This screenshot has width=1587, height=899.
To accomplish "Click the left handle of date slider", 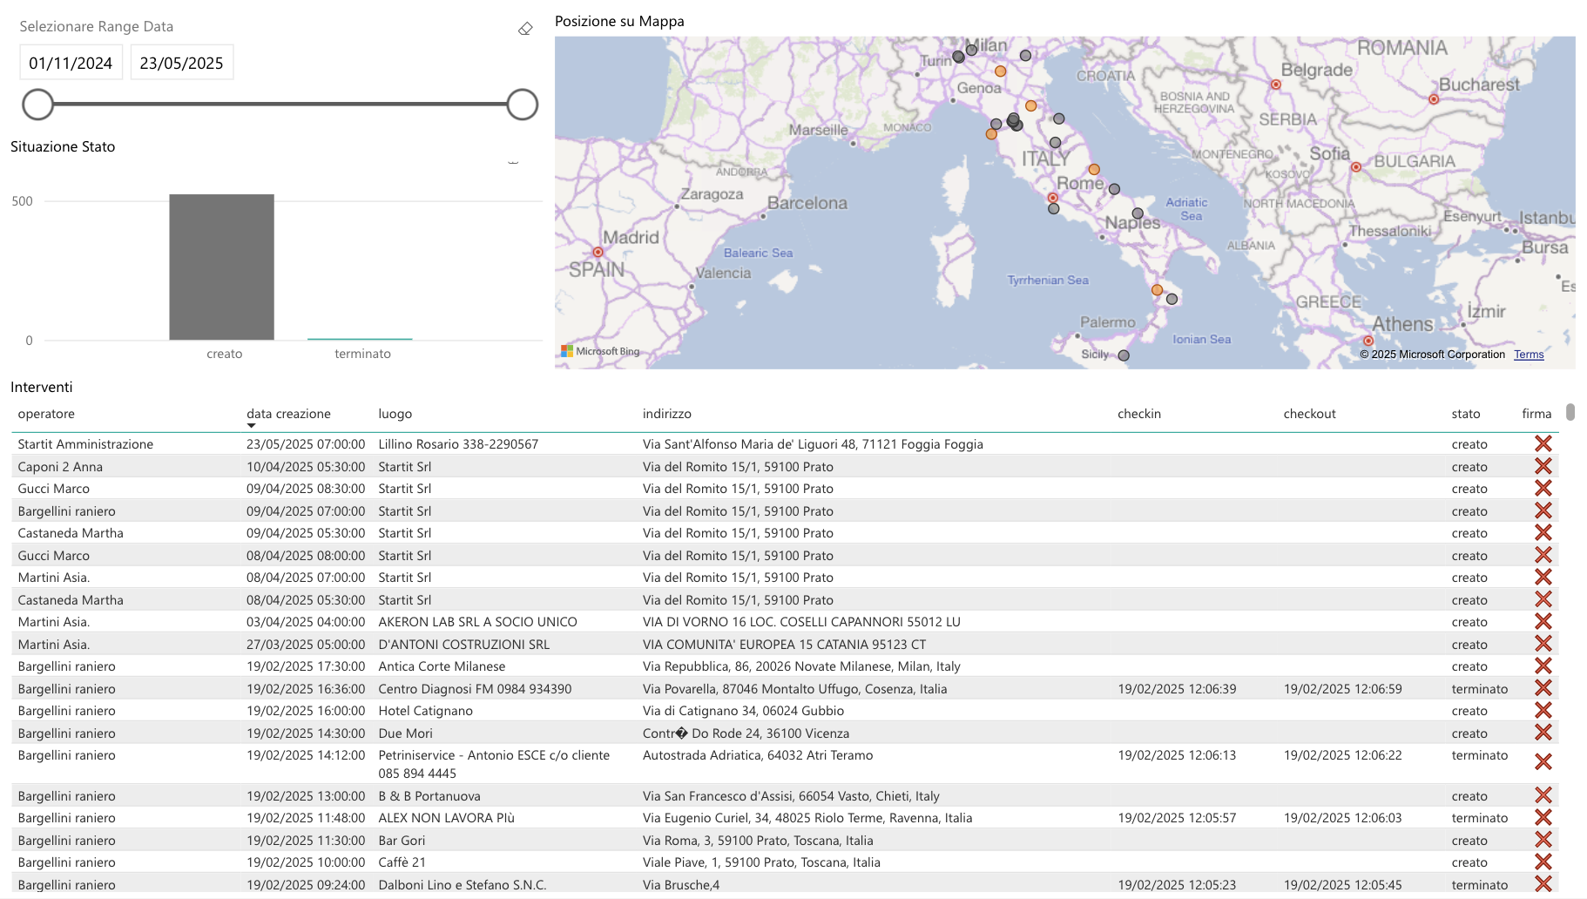I will tap(38, 105).
